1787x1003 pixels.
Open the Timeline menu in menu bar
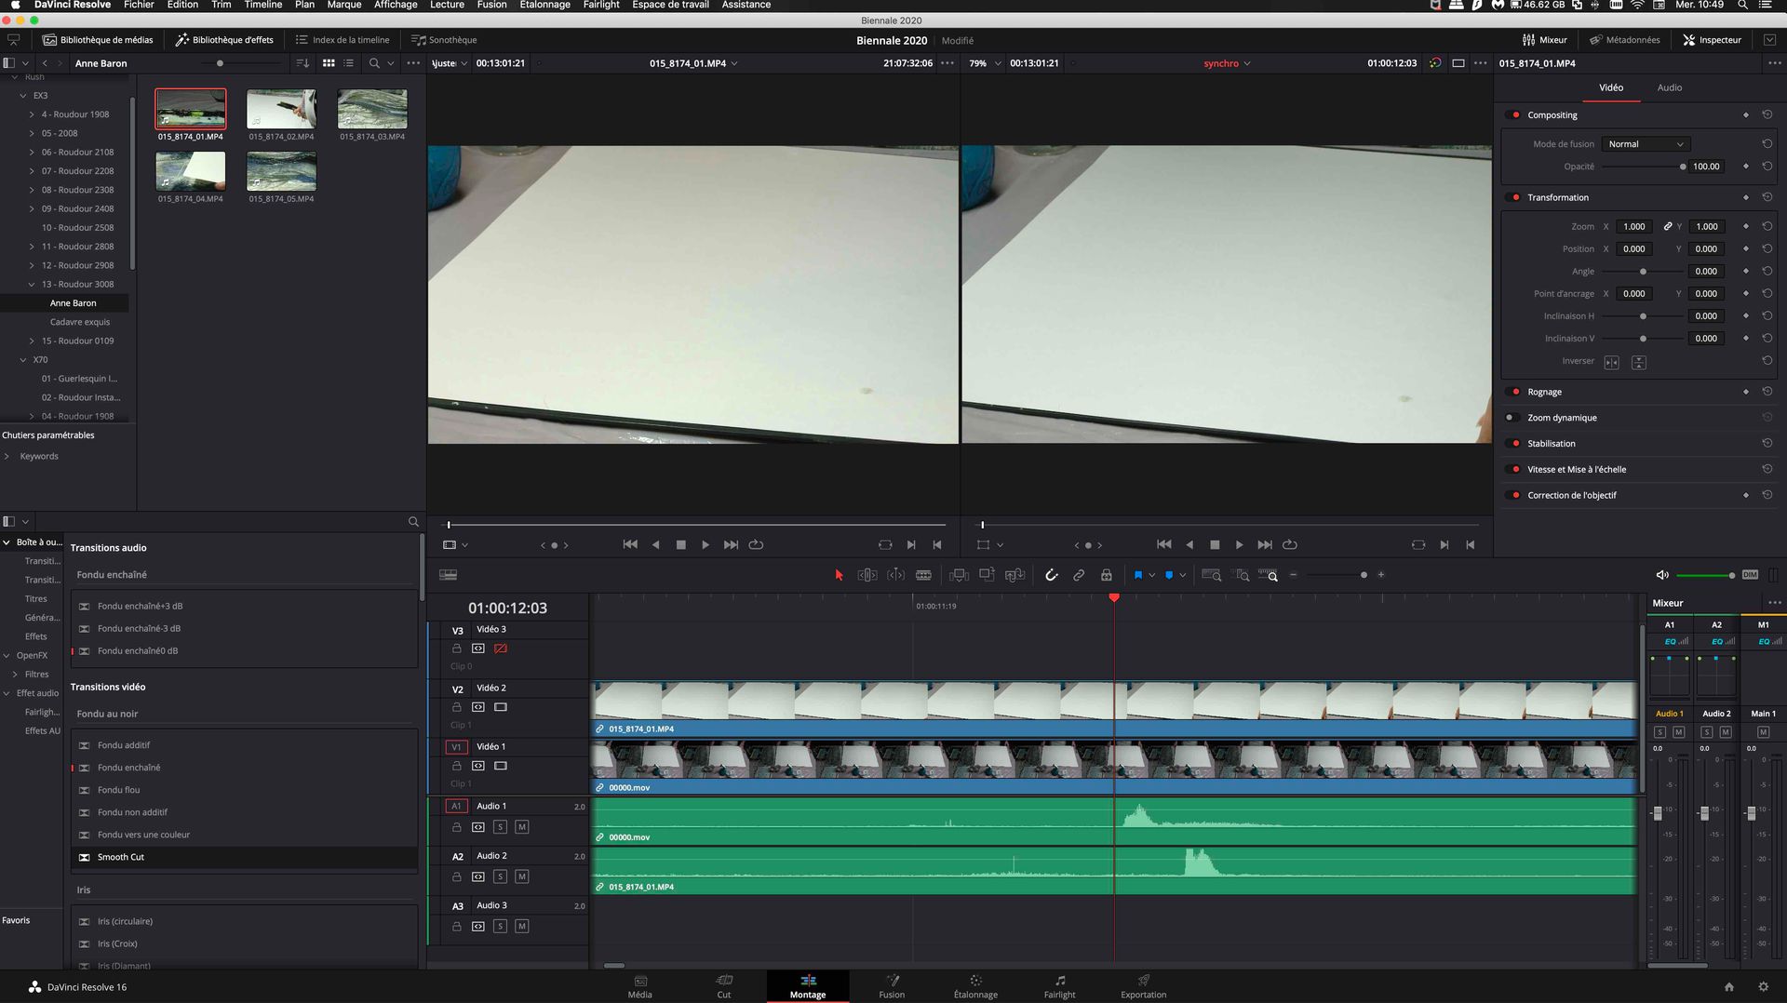[262, 6]
